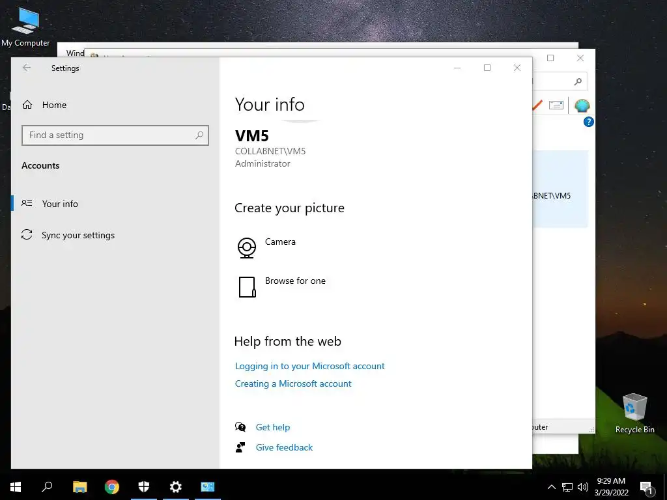Select Your info in the Accounts sidebar

115,204
